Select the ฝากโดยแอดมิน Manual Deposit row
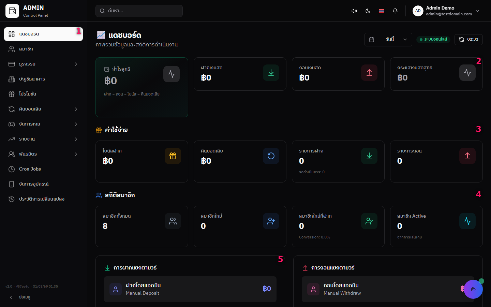The image size is (491, 307). click(x=190, y=289)
